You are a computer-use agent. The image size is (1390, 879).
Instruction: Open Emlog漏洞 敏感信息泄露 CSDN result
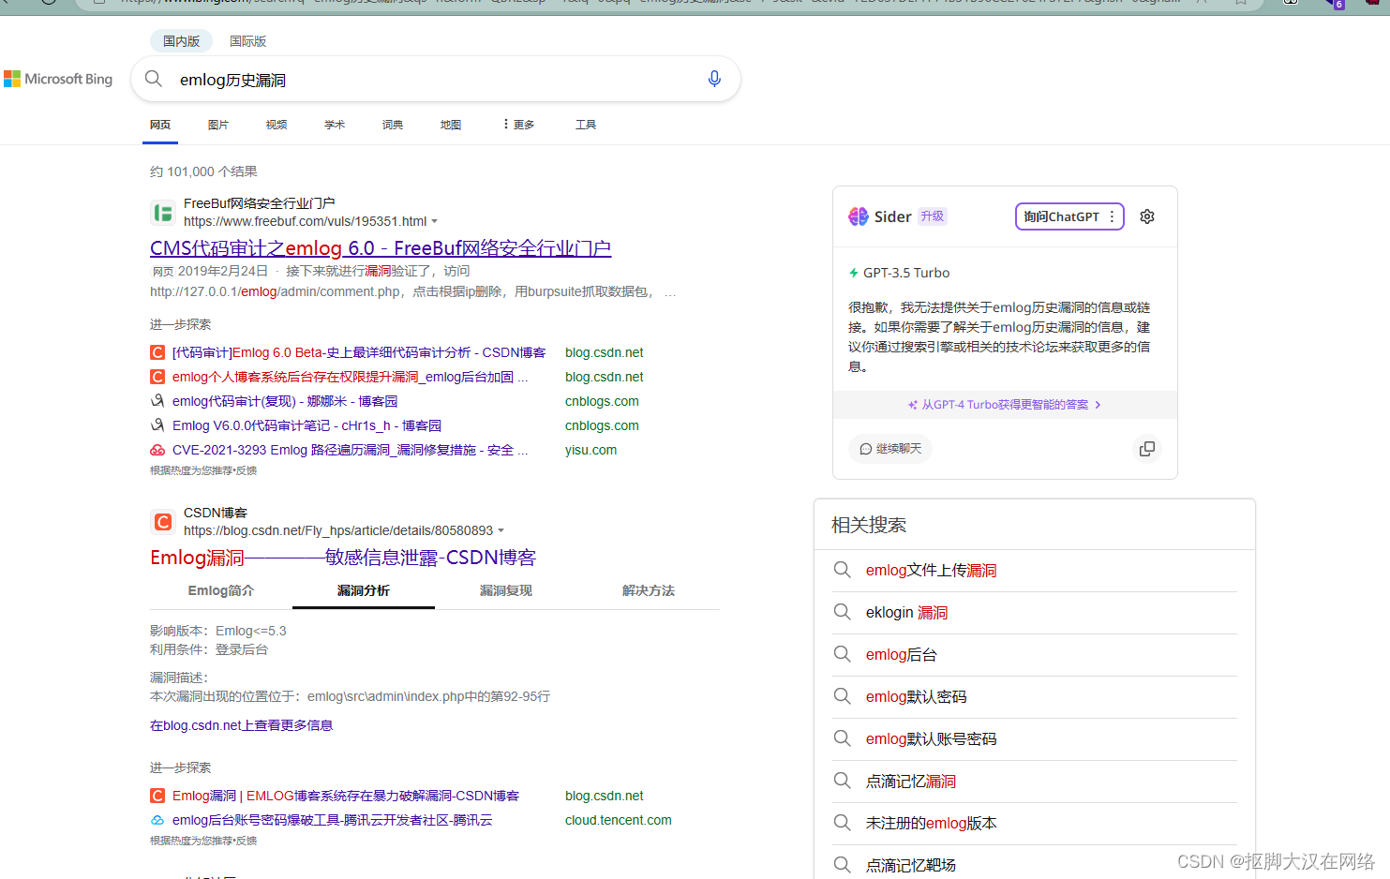pyautogui.click(x=343, y=558)
